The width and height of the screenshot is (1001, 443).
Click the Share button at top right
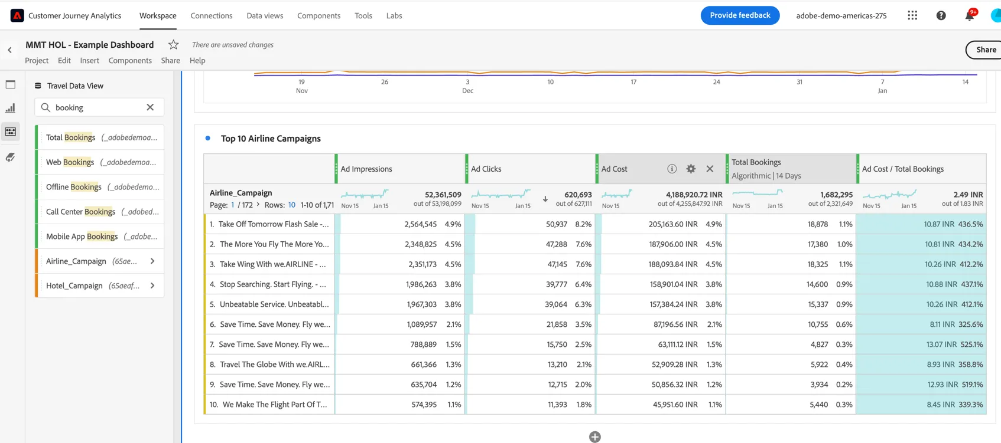tap(984, 50)
